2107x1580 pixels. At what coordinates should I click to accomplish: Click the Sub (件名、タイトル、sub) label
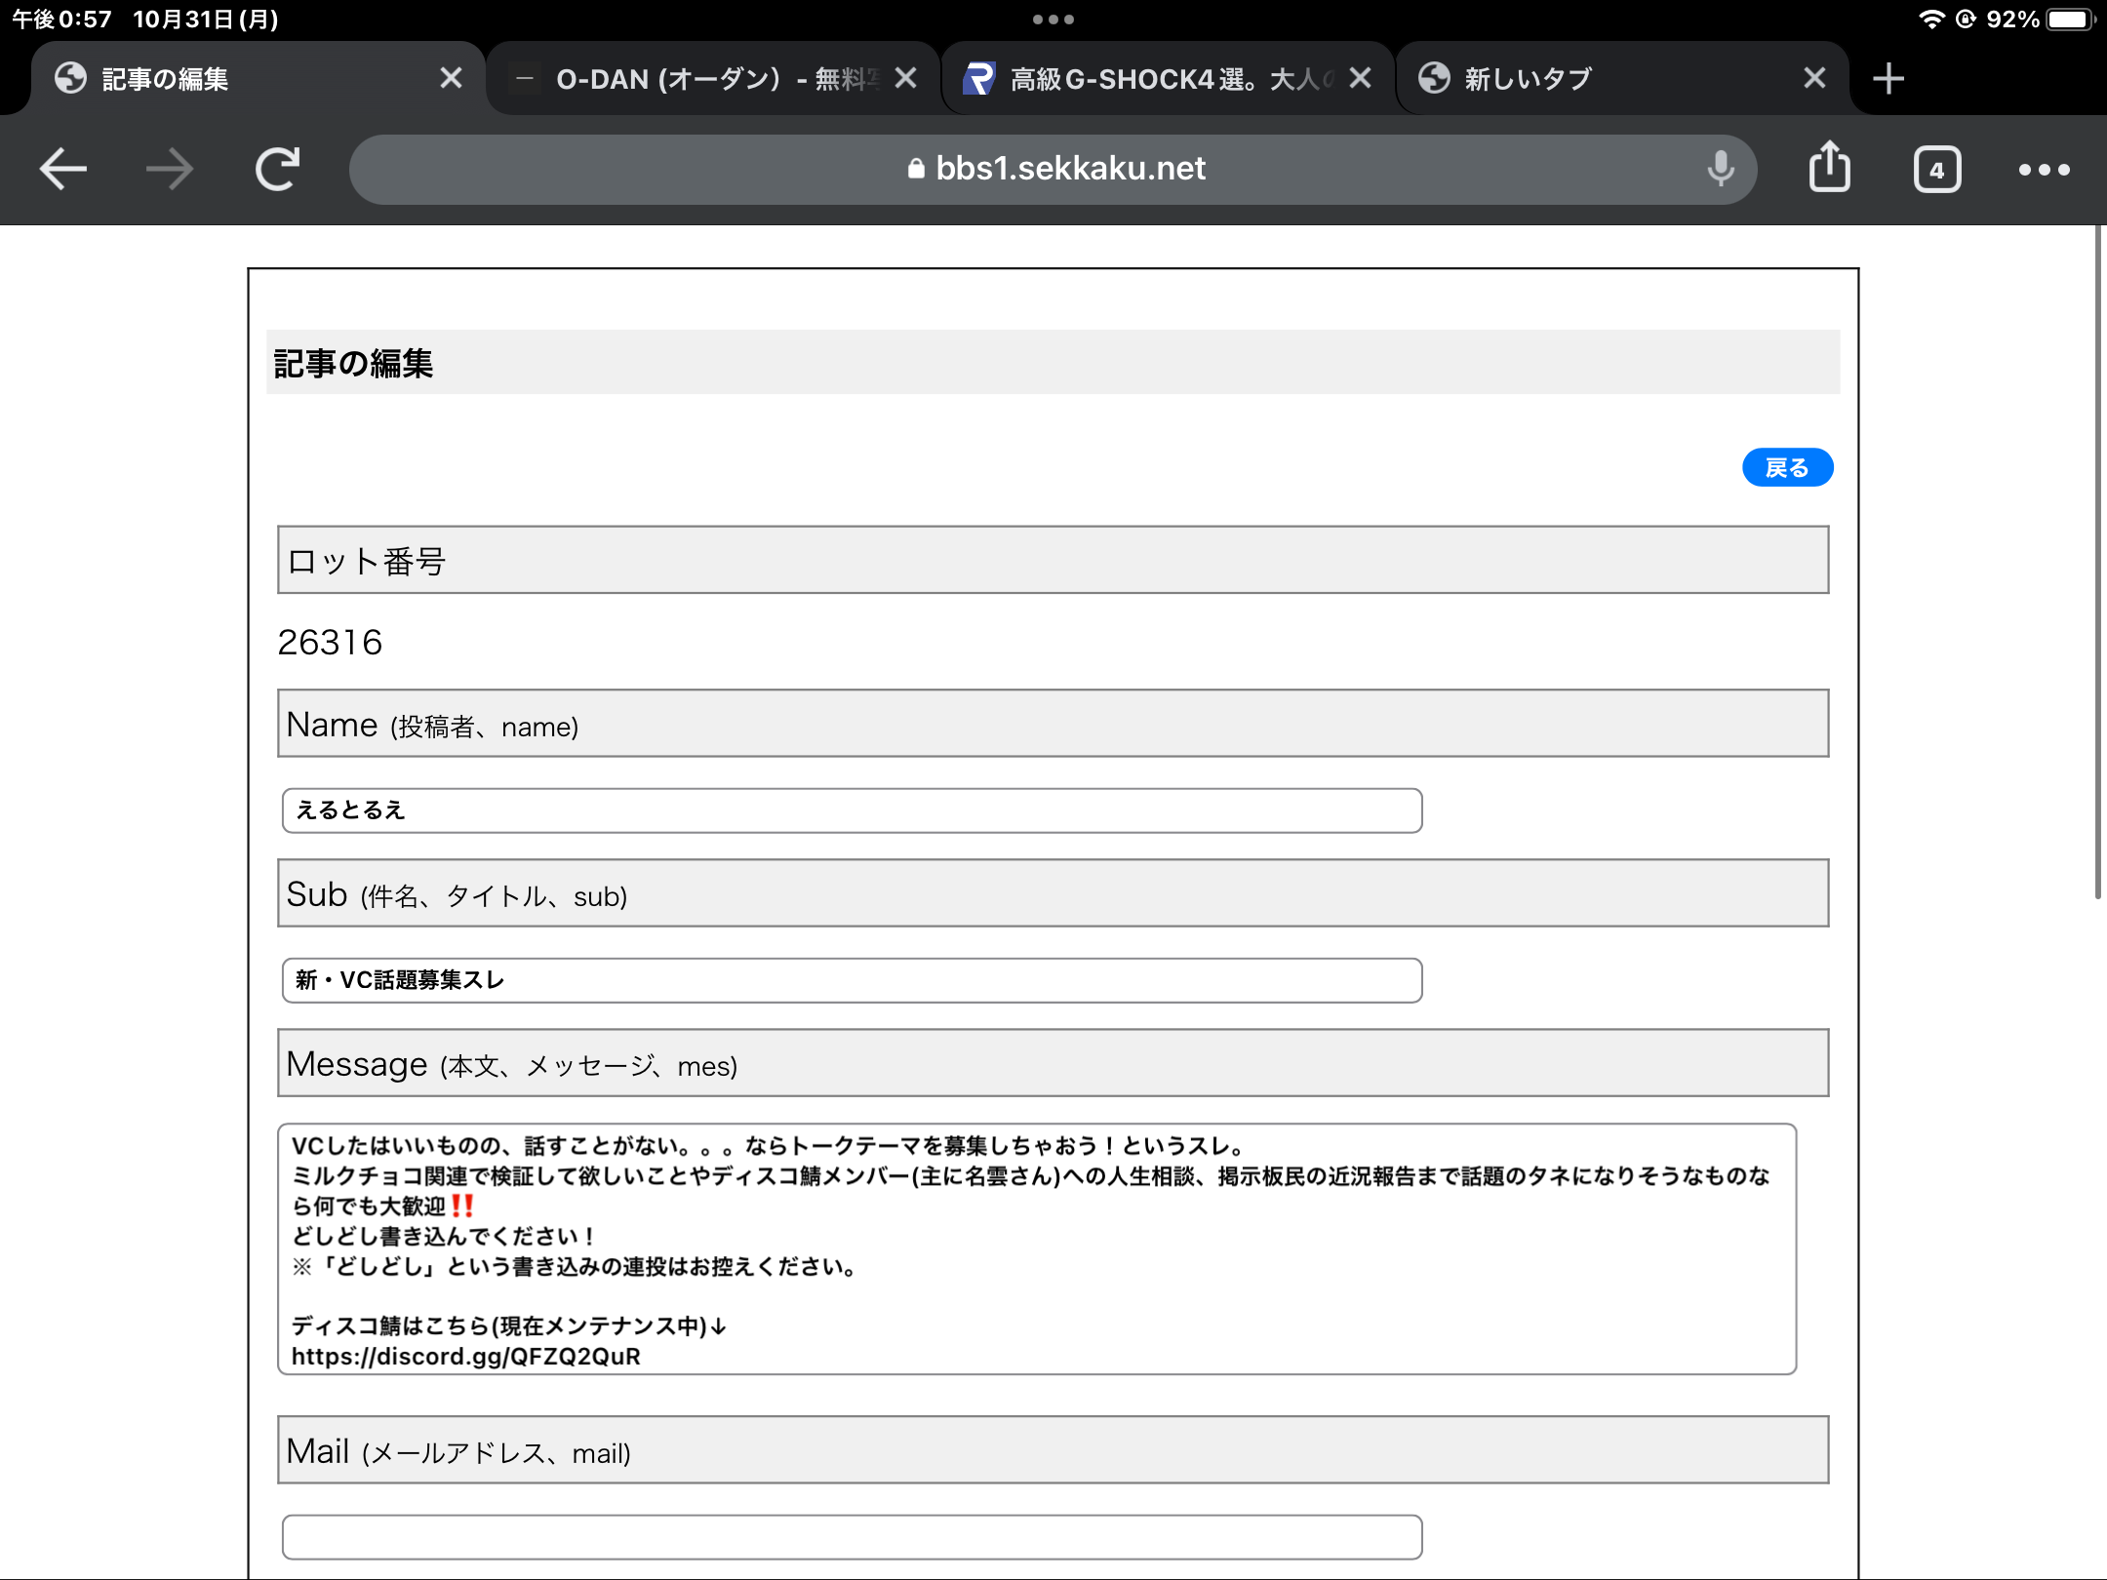click(457, 895)
